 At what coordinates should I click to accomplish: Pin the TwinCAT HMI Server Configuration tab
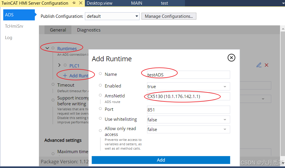point(74,3)
